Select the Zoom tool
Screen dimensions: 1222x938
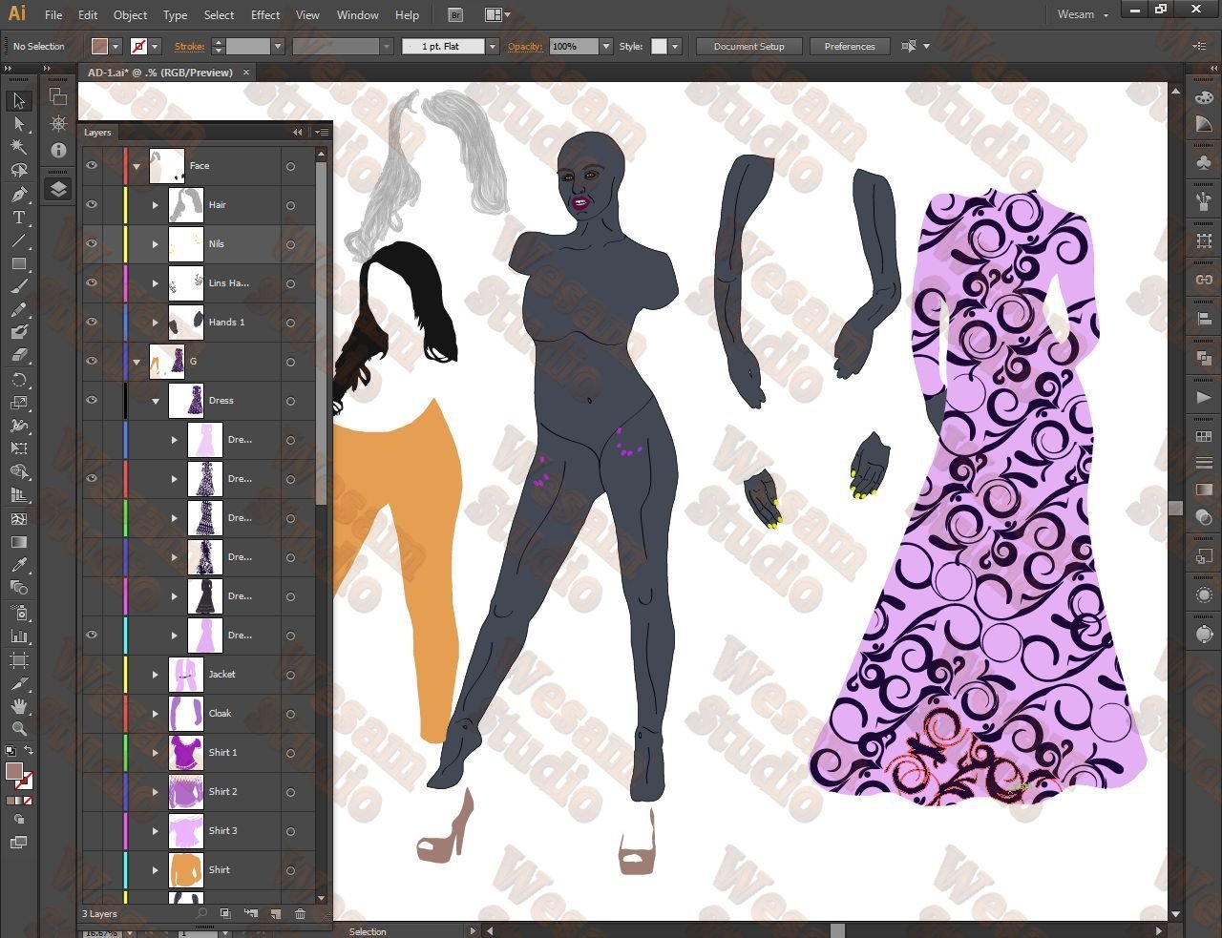pos(18,728)
